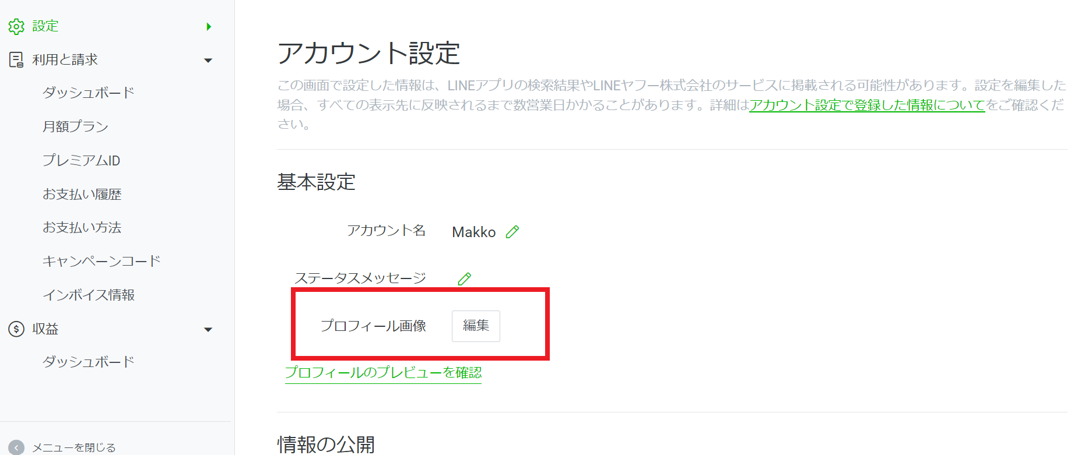Open ダッシュボード under 利用と請求

point(89,93)
